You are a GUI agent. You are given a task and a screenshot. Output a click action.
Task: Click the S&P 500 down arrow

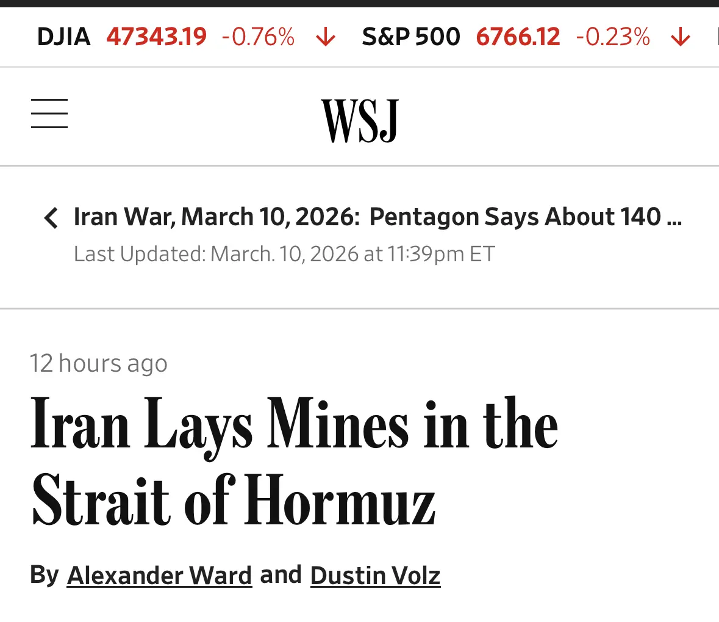[680, 37]
